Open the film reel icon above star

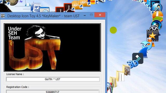click(x=154, y=28)
